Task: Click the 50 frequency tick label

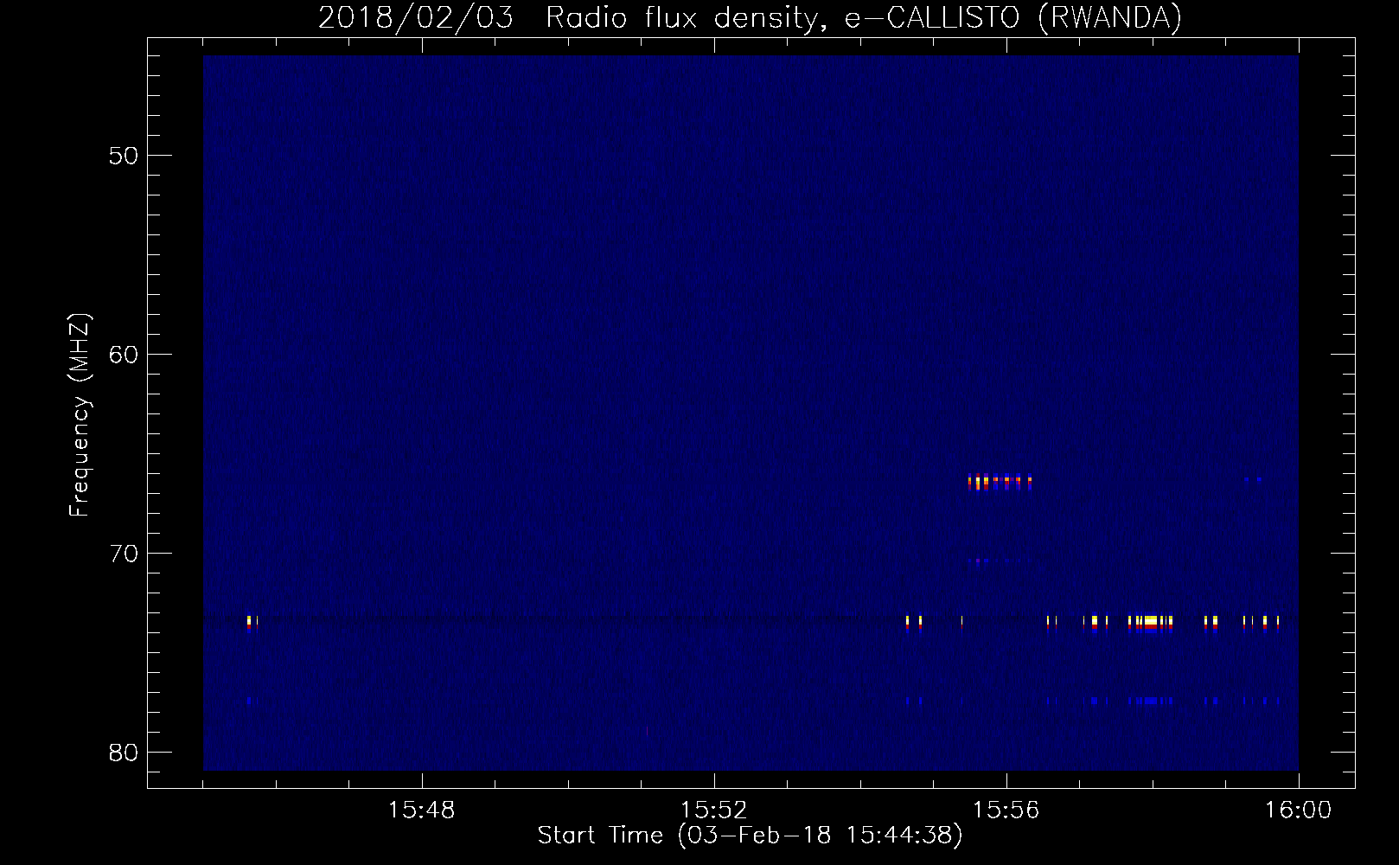Action: click(124, 156)
